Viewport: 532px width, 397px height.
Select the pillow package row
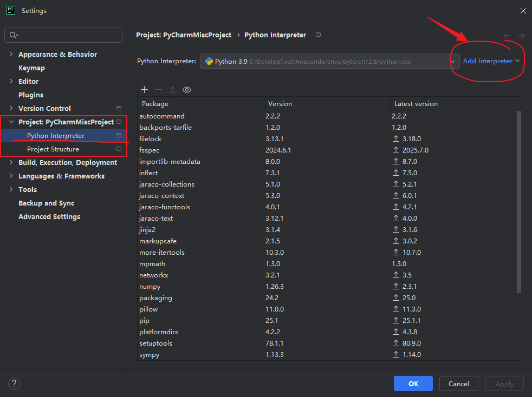tap(327, 309)
